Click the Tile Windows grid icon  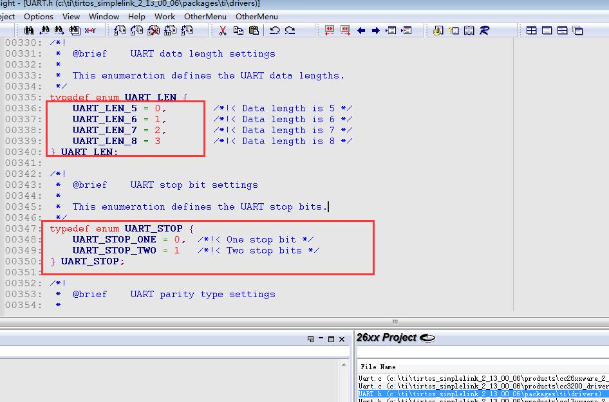pyautogui.click(x=531, y=30)
